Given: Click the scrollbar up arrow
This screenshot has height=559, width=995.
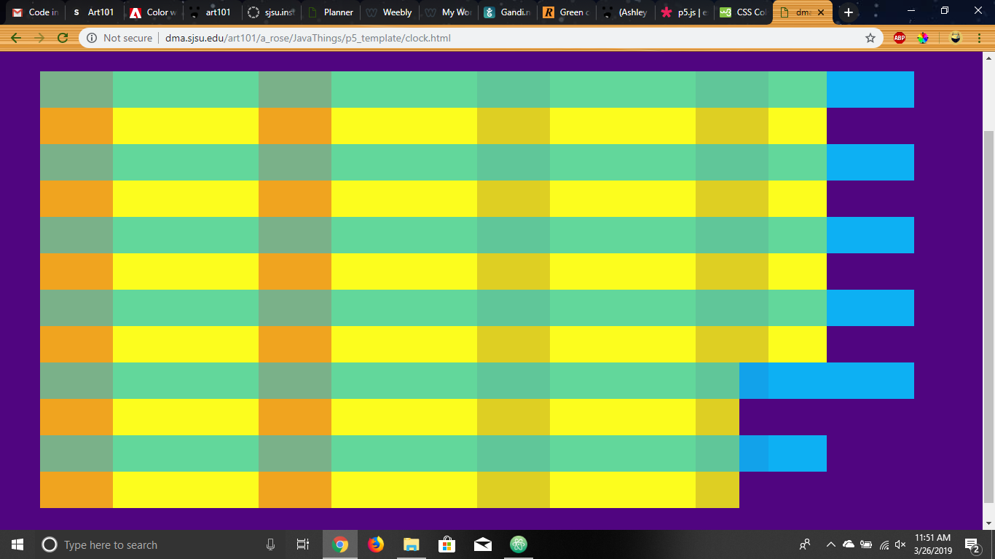Looking at the screenshot, I should tap(989, 58).
